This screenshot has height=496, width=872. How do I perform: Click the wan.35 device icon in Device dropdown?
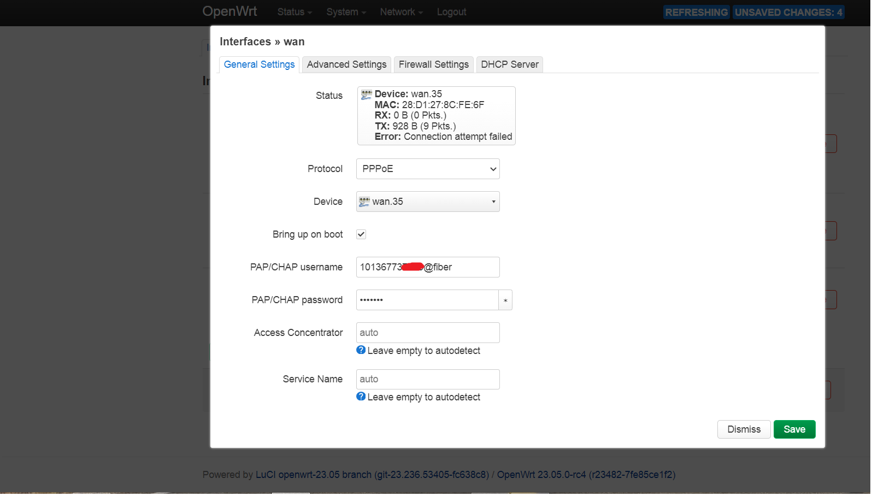pos(364,202)
